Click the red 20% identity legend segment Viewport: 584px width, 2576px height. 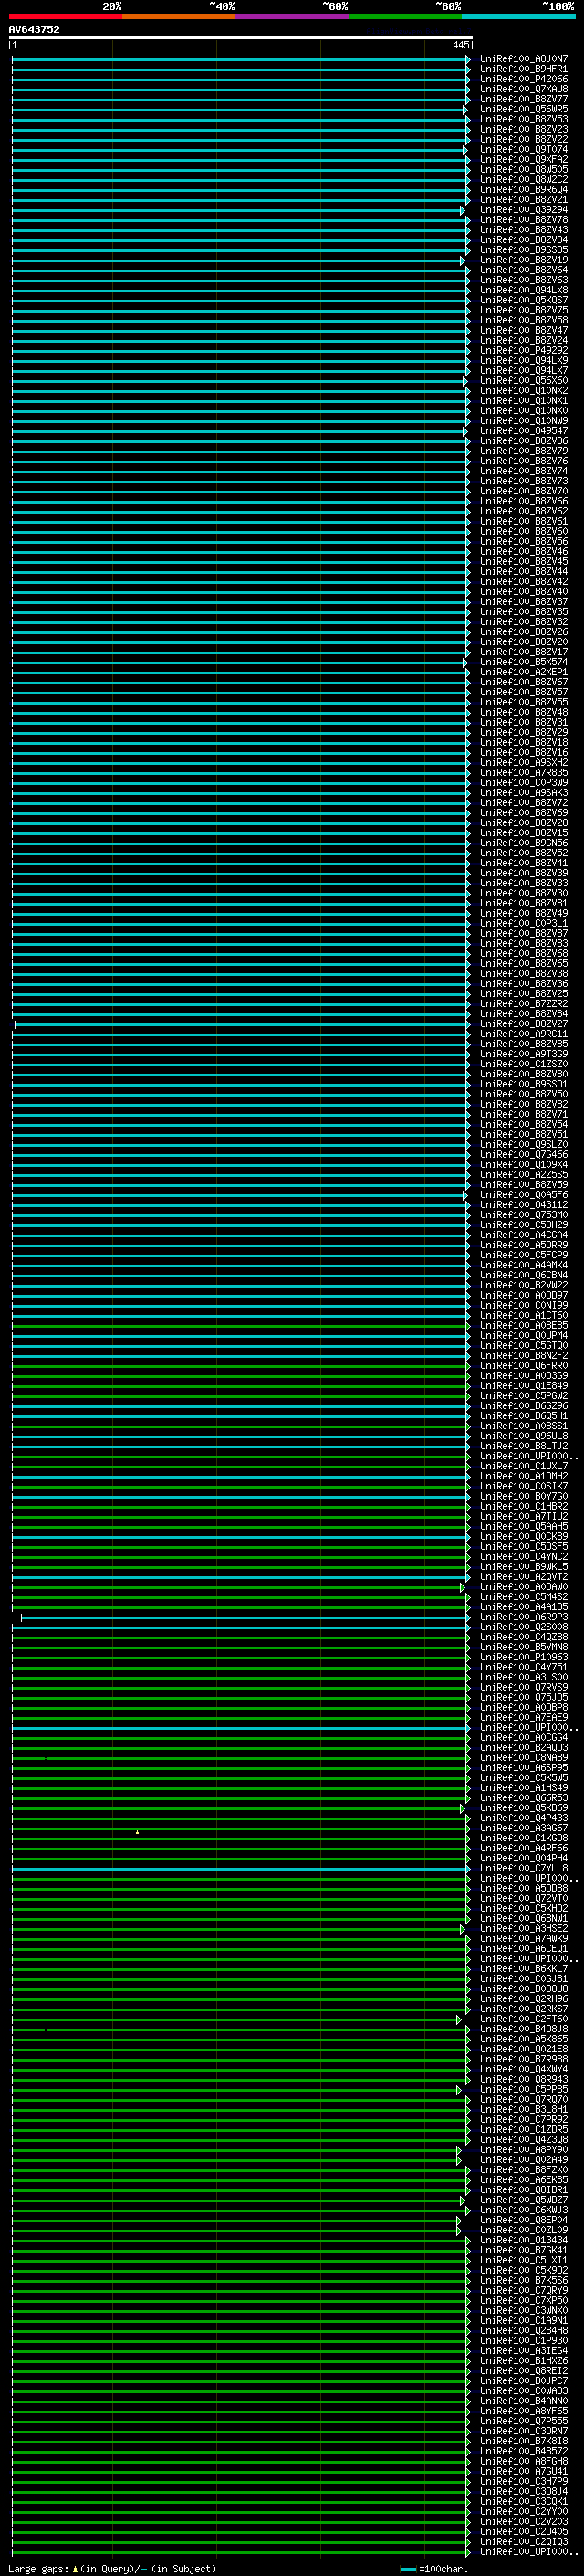(65, 16)
